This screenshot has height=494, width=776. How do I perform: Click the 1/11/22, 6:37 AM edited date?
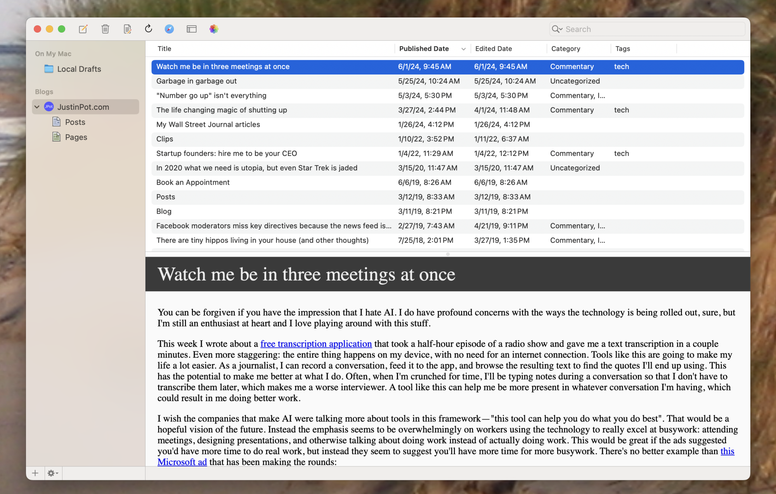(x=501, y=139)
